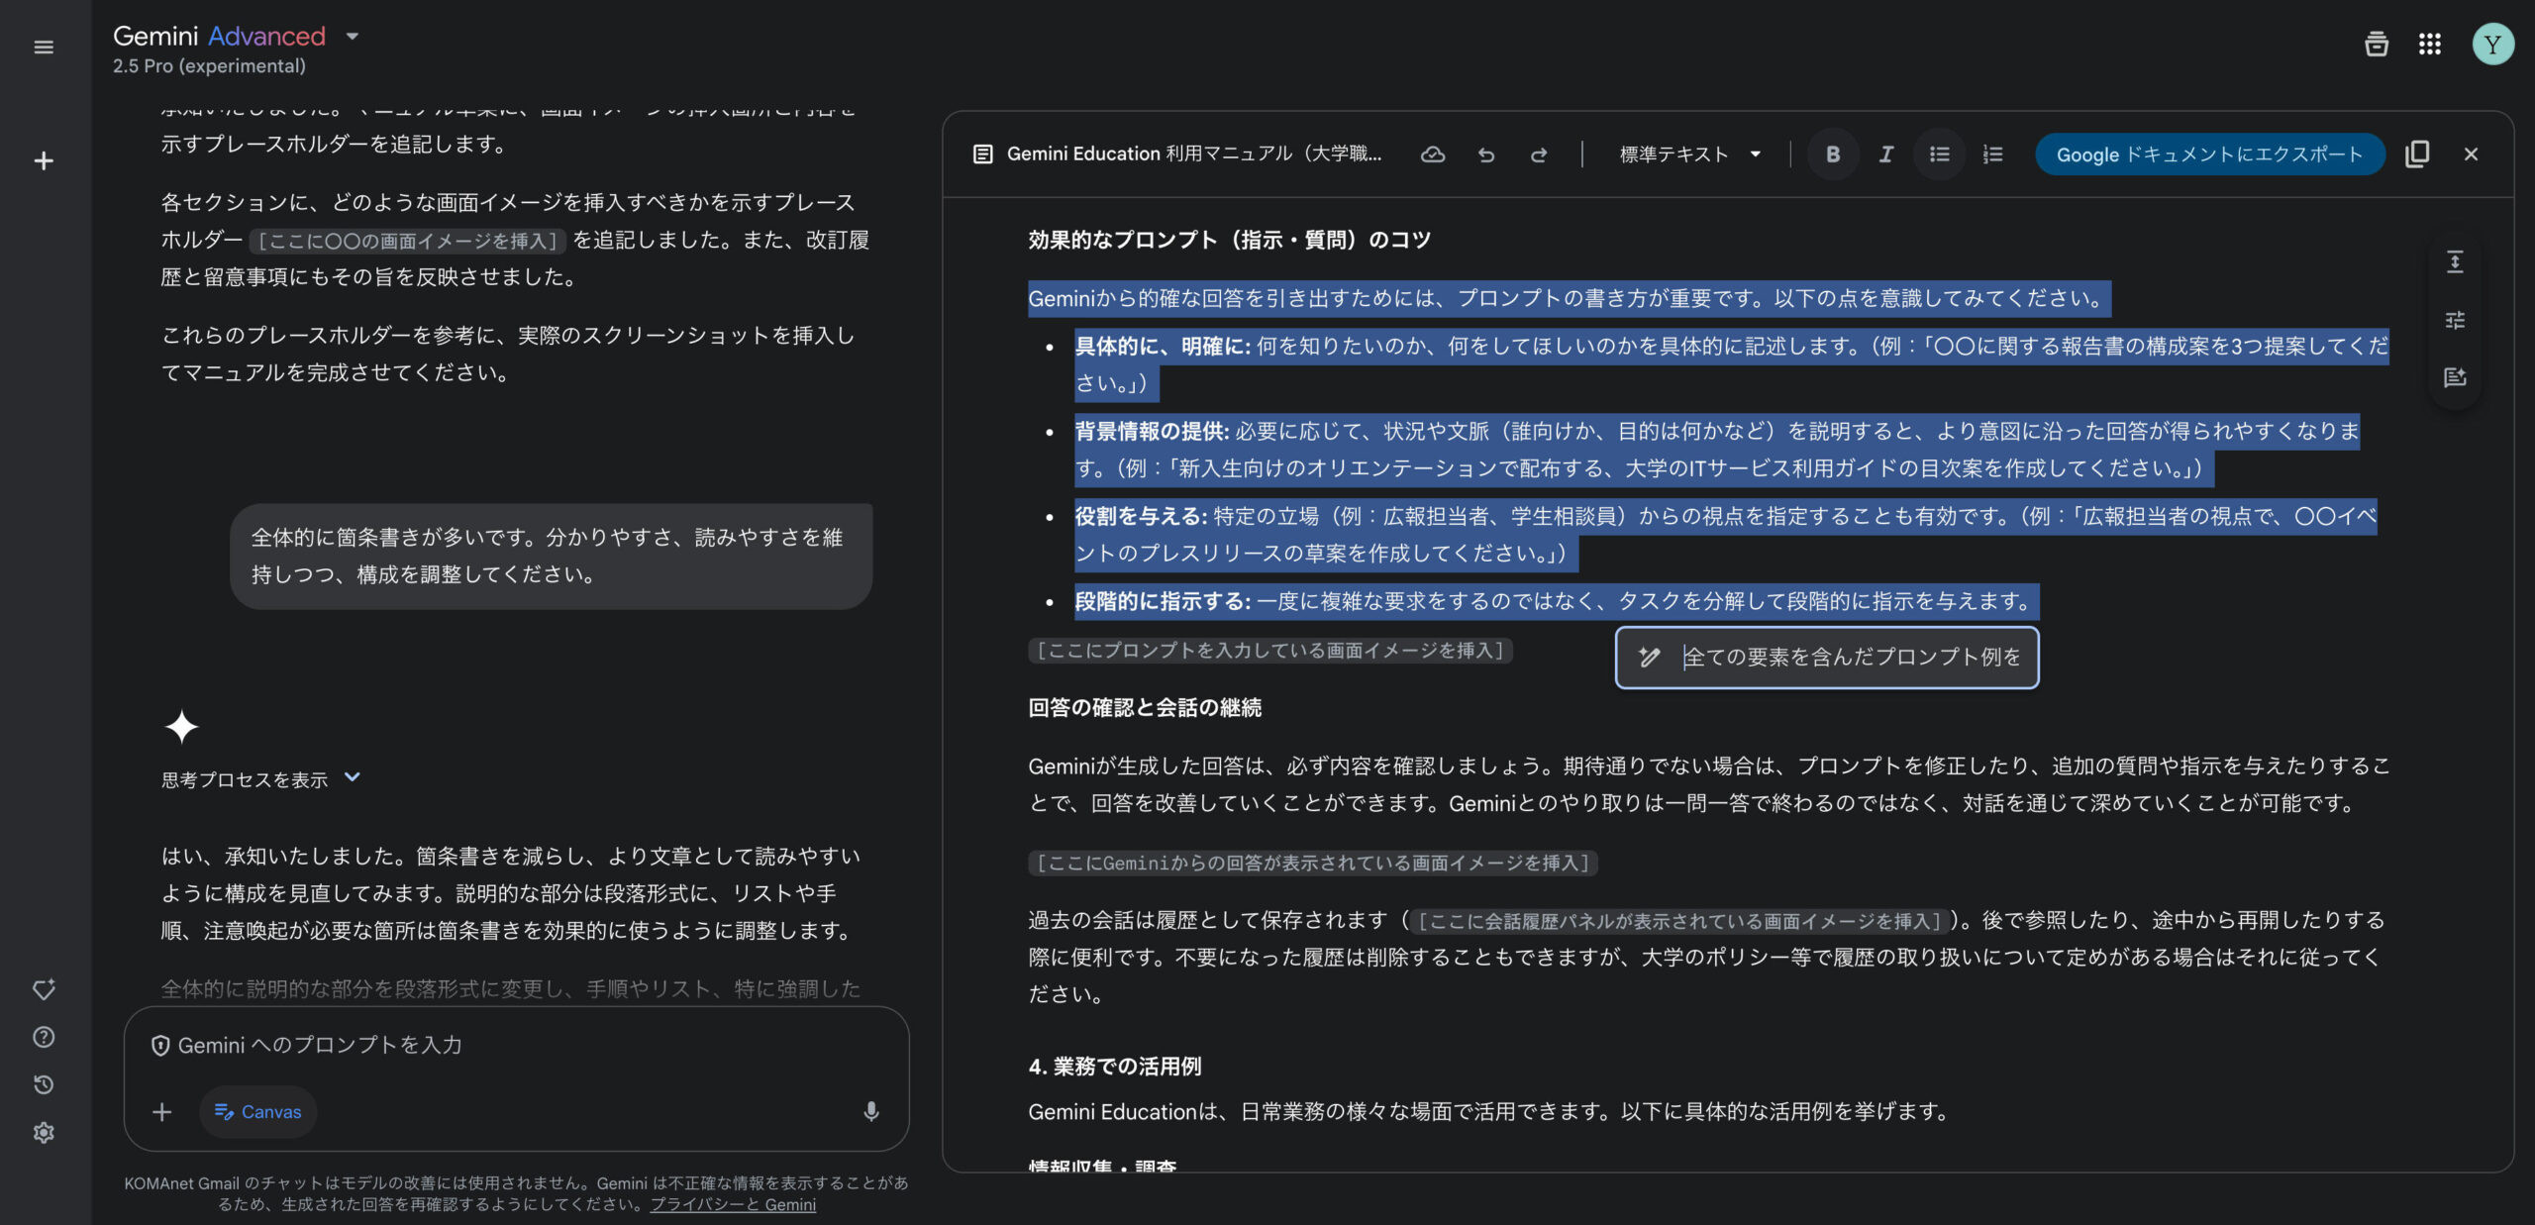Image resolution: width=2535 pixels, height=1225 pixels.
Task: Open the プライバシーと Gemini link
Action: click(733, 1203)
